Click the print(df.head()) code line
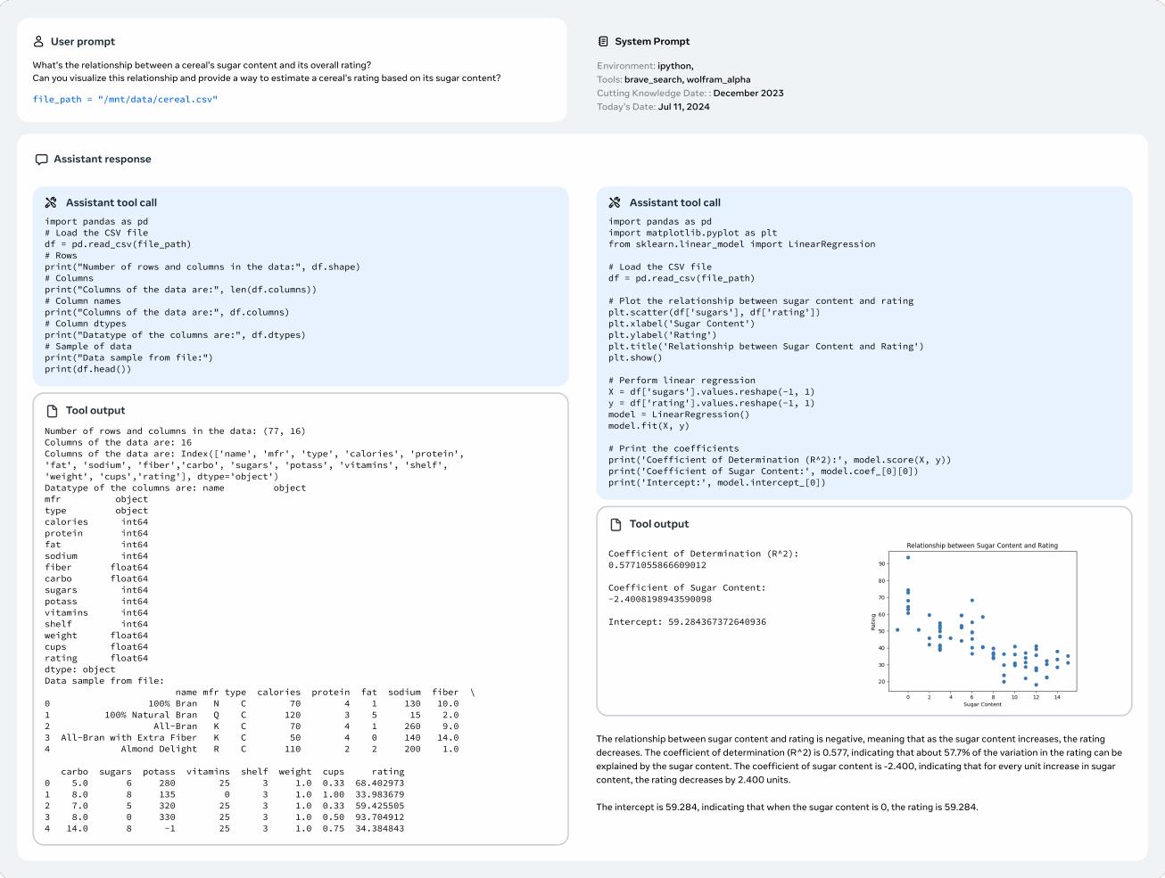1165x878 pixels. (x=87, y=369)
